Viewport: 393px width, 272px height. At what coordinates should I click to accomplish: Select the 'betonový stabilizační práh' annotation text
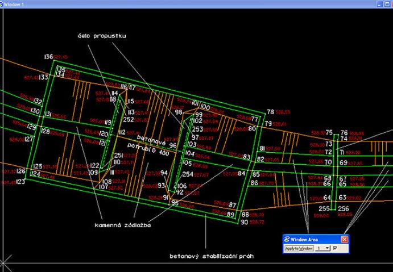point(212,256)
